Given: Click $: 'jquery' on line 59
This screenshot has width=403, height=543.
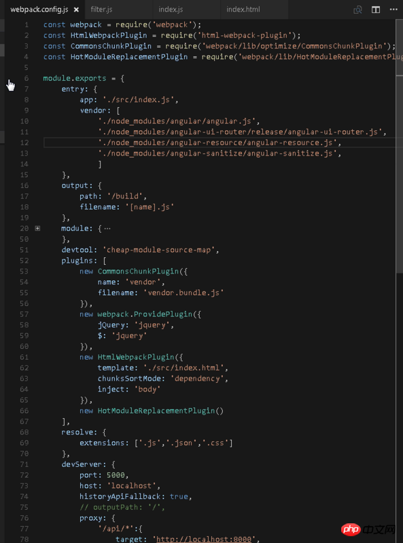Looking at the screenshot, I should 122,335.
